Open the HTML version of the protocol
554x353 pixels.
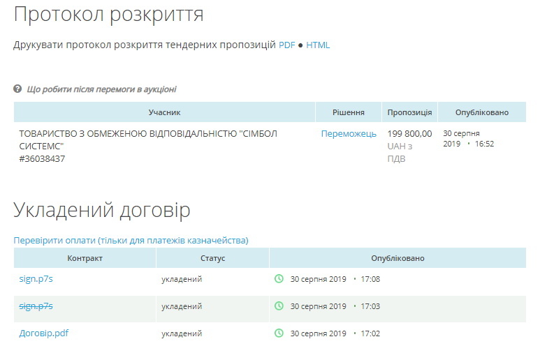click(318, 45)
